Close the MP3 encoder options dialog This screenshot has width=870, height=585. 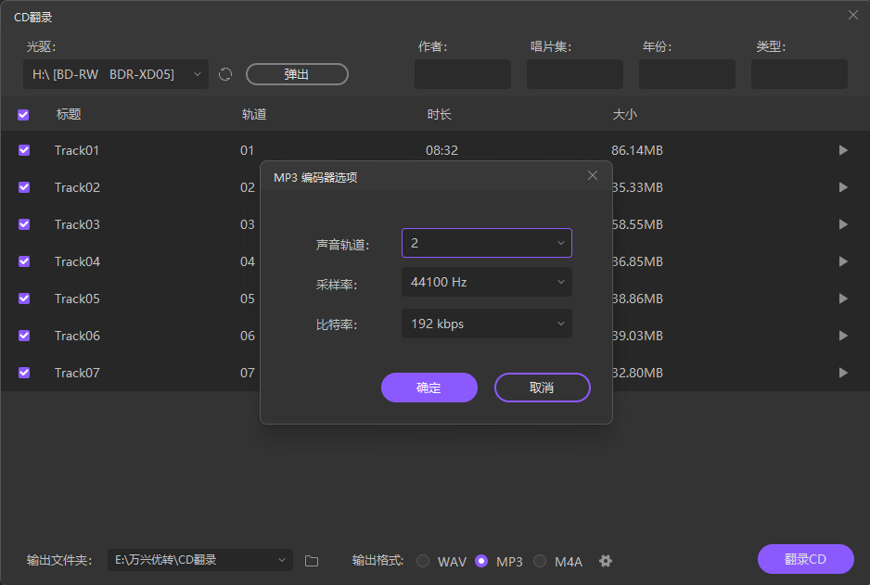[x=593, y=176]
